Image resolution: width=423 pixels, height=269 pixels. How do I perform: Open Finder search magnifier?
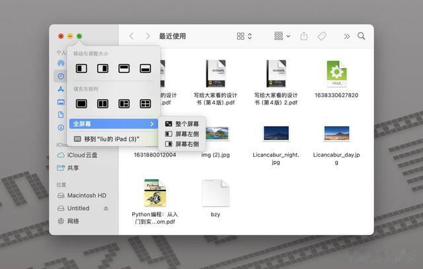click(x=362, y=36)
